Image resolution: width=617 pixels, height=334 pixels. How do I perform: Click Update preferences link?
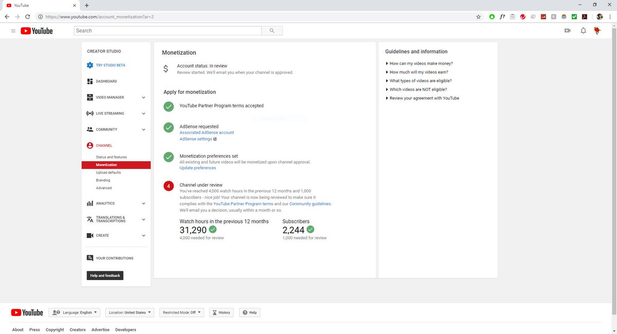point(197,168)
